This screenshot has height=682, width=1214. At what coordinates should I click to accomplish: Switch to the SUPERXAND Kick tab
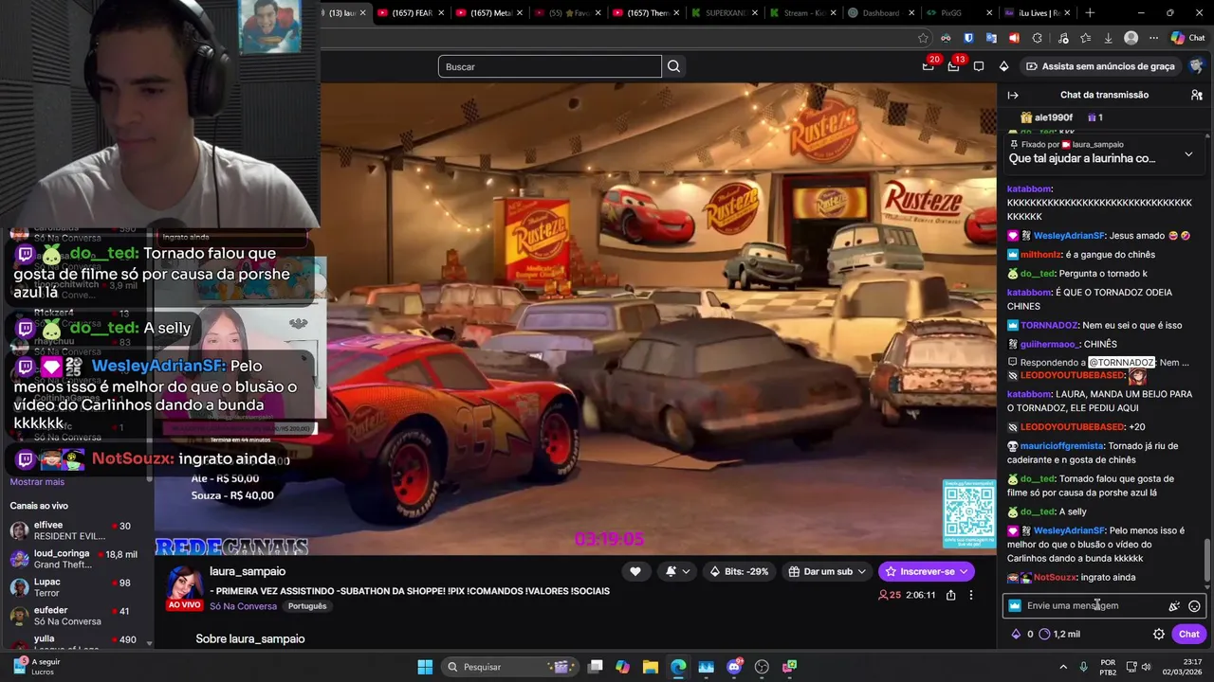click(726, 12)
